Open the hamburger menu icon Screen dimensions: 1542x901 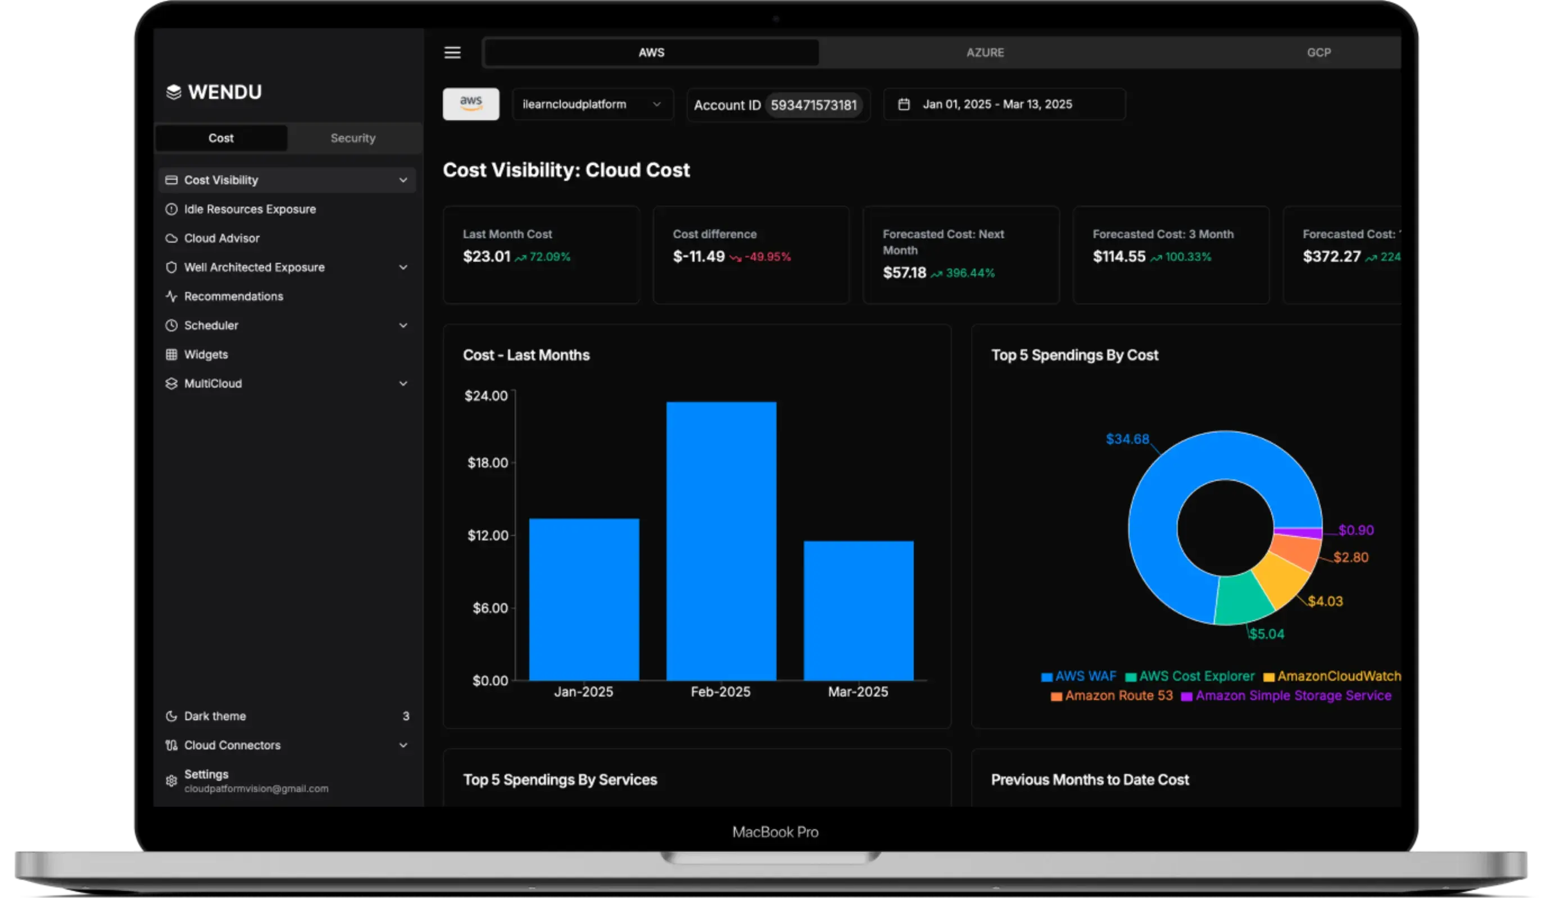[x=452, y=53]
